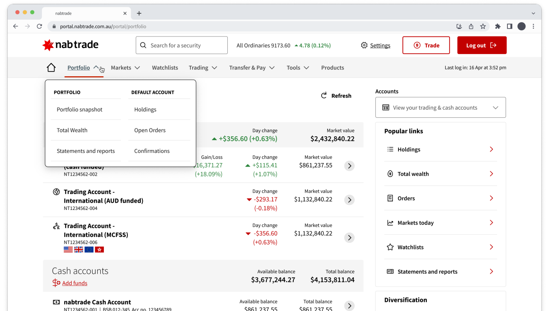Open a new browser tab
The width and height of the screenshot is (549, 311).
(139, 13)
